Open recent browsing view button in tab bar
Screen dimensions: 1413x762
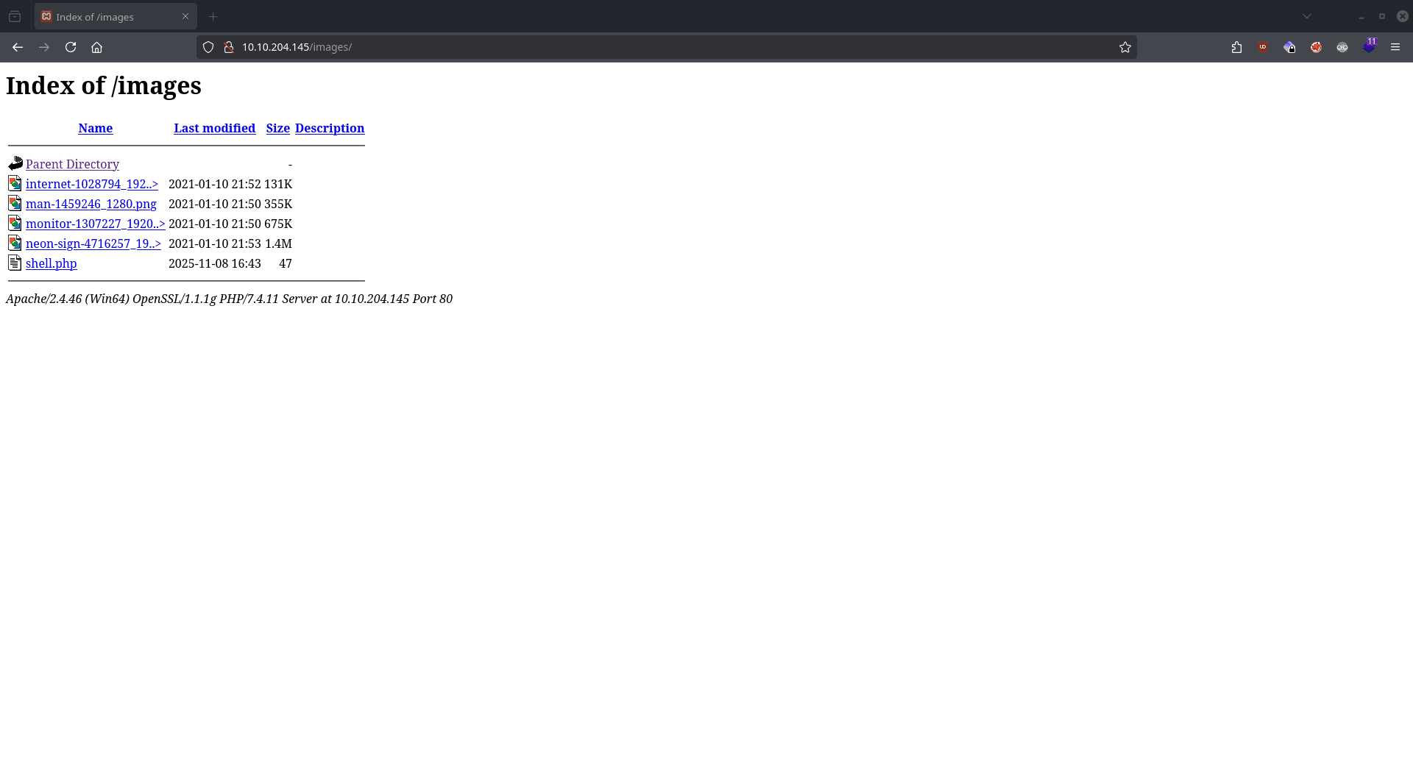[x=15, y=16]
